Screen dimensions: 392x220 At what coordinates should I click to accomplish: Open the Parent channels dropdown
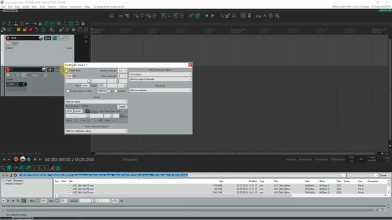coord(123,71)
